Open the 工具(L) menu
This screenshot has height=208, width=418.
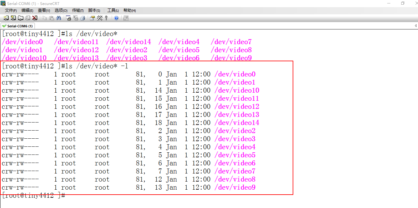[113, 10]
